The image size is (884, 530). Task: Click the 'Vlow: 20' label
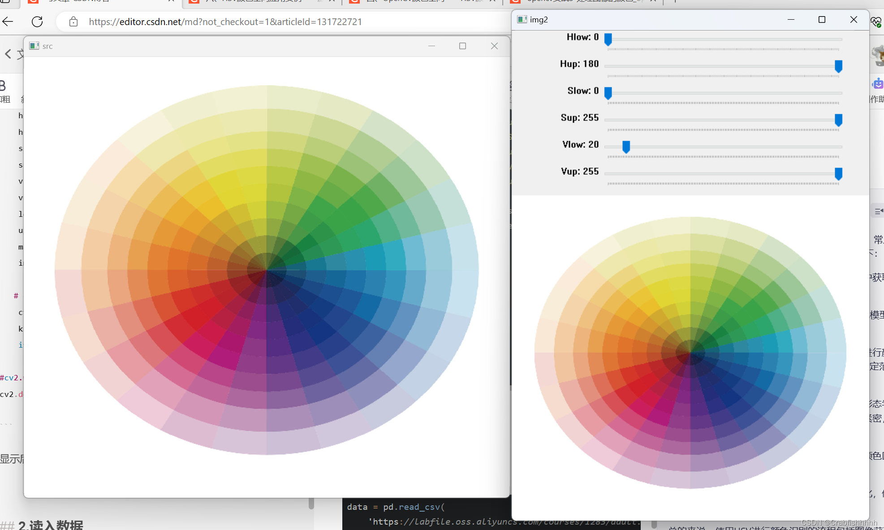click(x=580, y=145)
